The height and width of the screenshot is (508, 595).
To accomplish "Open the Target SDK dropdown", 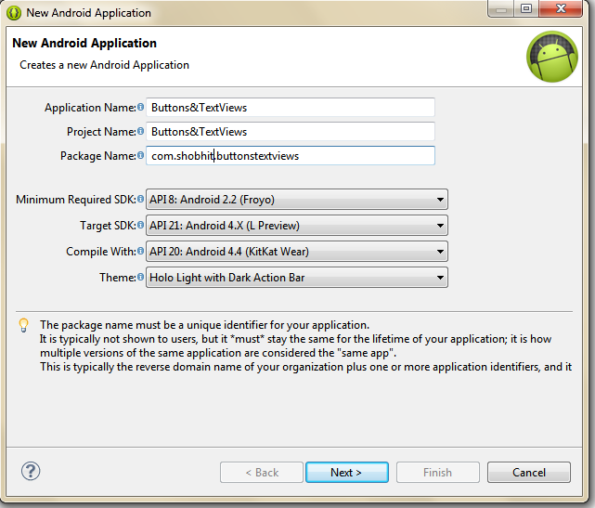I will [x=297, y=226].
